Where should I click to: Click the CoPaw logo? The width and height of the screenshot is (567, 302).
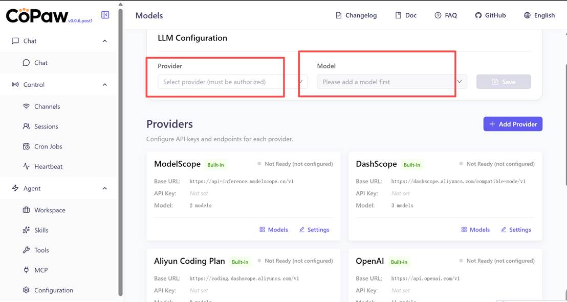pos(37,15)
